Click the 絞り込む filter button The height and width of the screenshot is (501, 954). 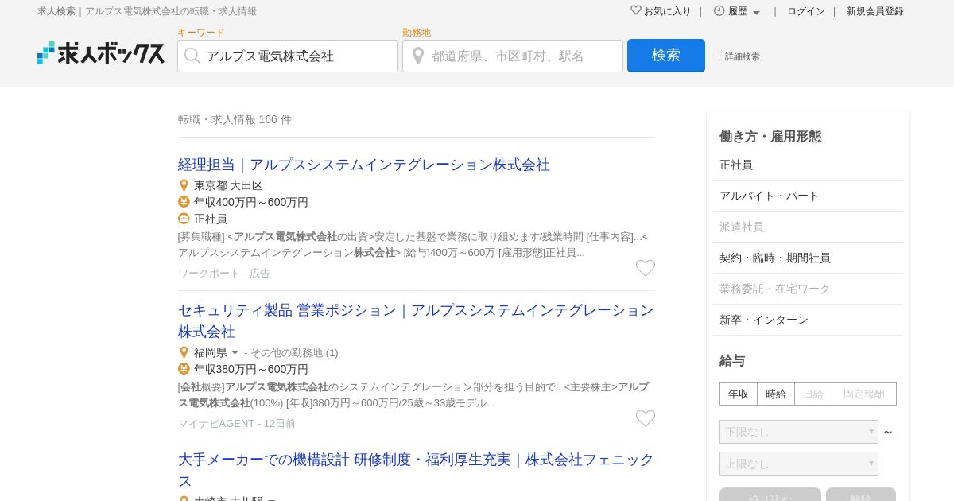[x=770, y=495]
